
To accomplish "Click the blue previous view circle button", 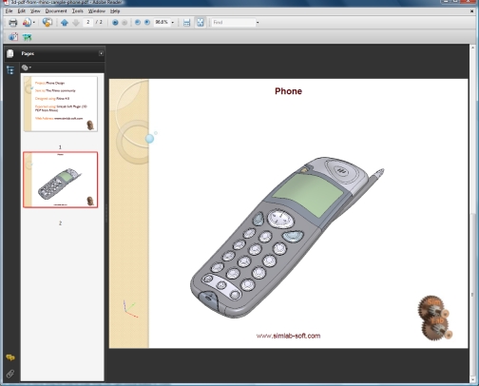I will [x=115, y=23].
